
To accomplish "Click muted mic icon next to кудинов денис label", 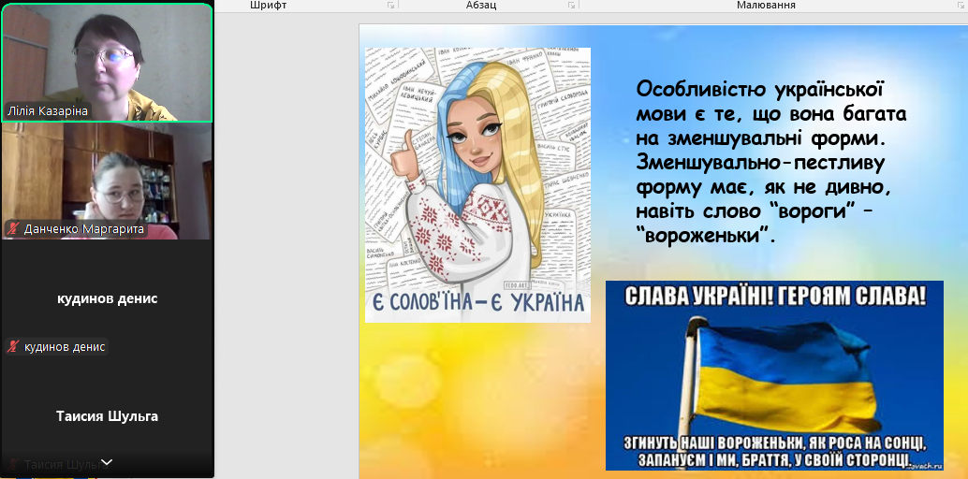I will click(x=13, y=346).
